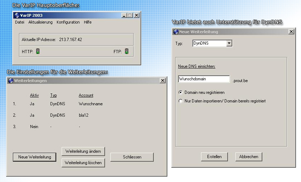Open the Datei menu
This screenshot has width=301, height=182.
click(20, 22)
